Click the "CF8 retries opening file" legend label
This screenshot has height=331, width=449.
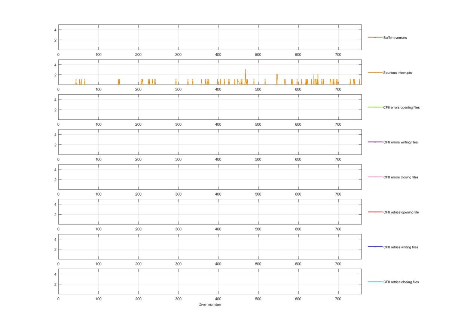pos(401,212)
